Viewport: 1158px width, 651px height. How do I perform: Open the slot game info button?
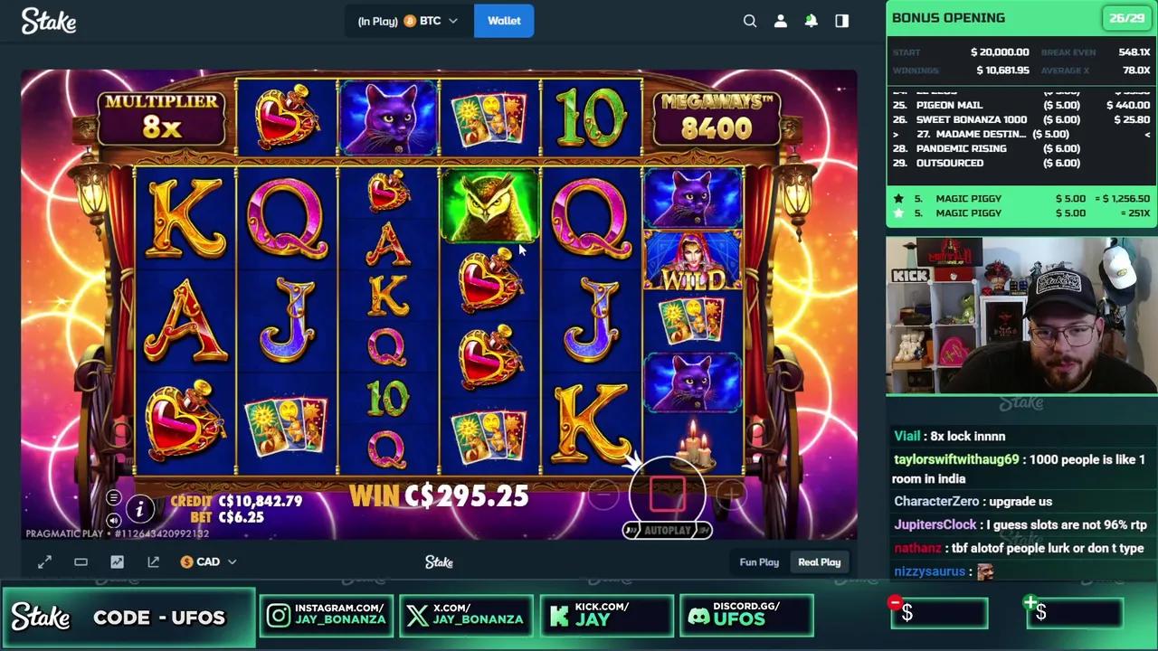(139, 510)
